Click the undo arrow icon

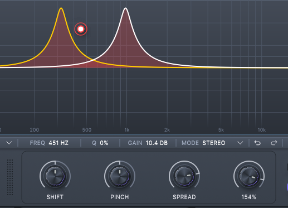coord(257,143)
